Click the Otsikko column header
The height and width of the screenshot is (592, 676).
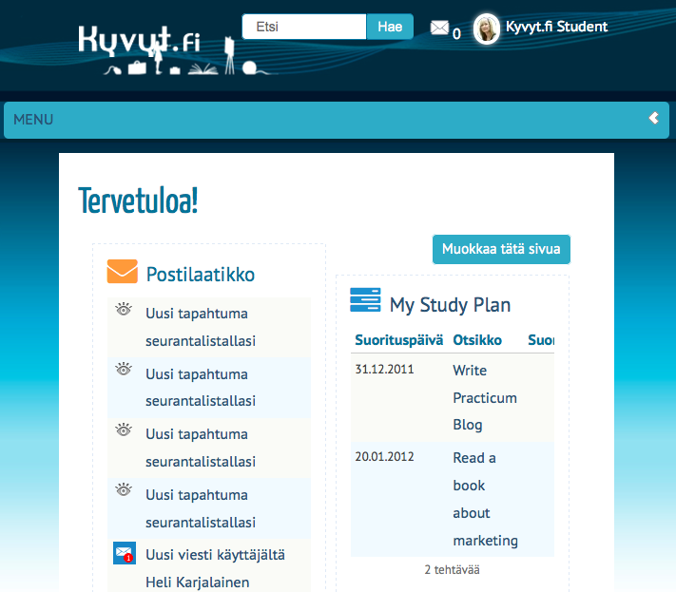(477, 340)
